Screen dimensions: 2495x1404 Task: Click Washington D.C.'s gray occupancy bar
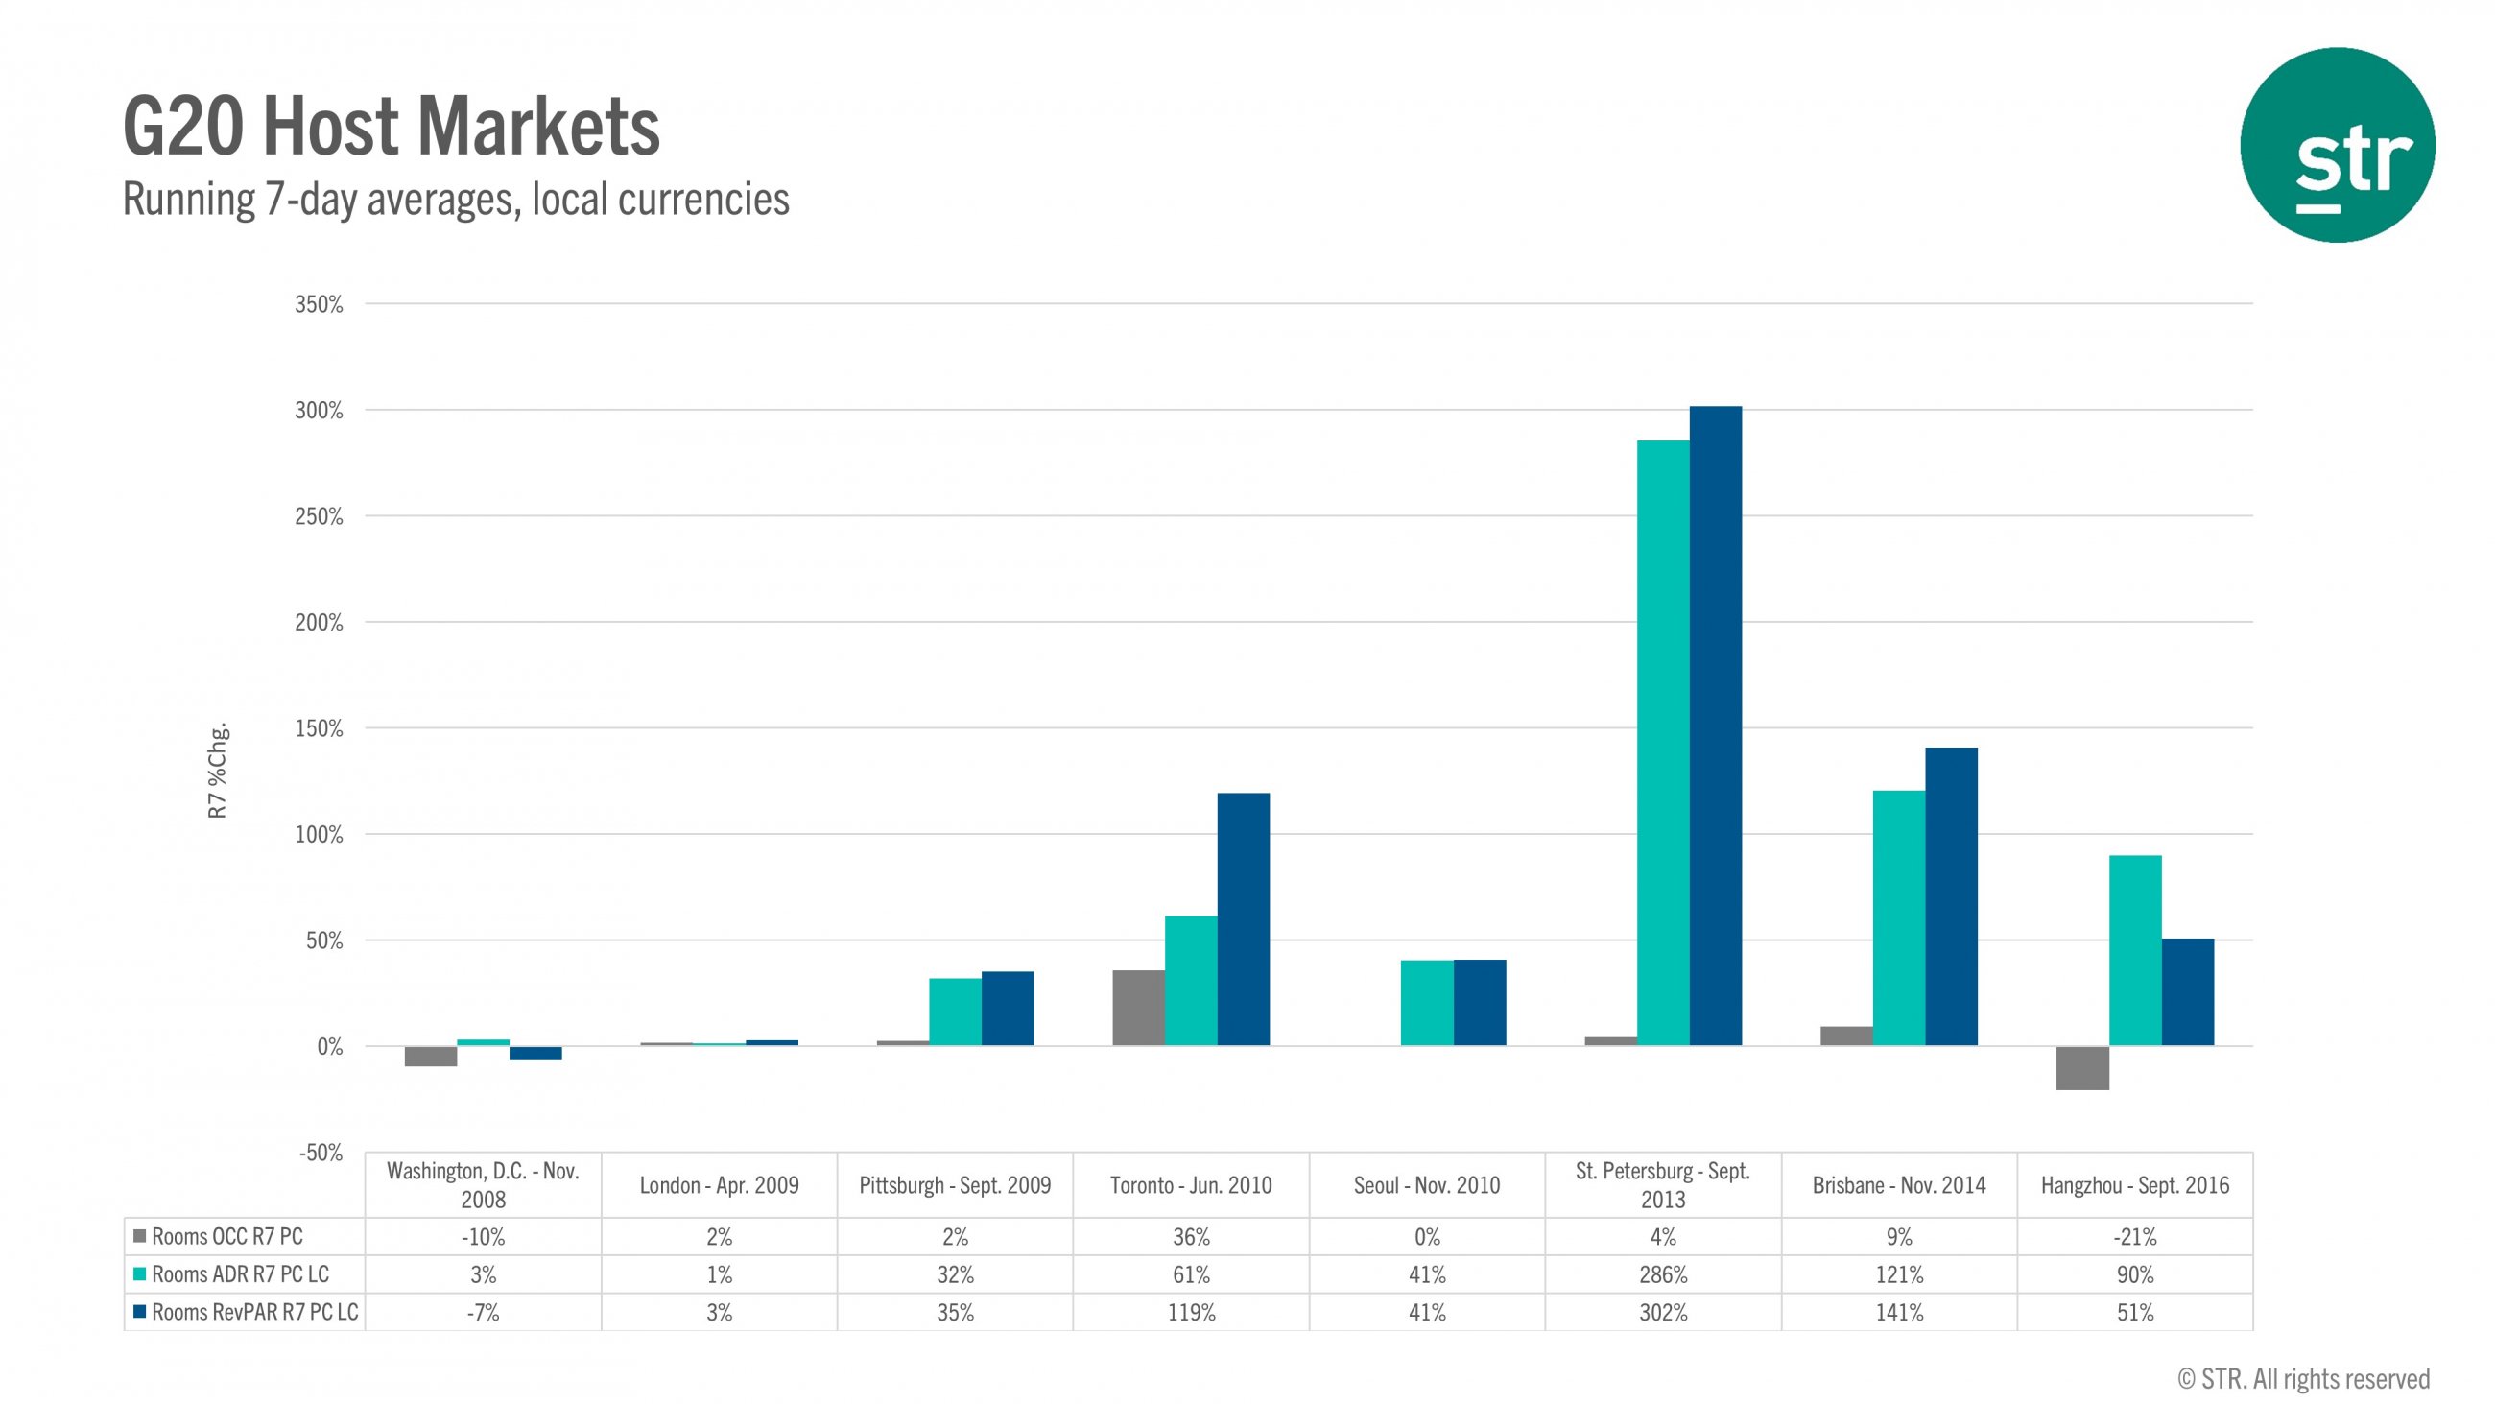pyautogui.click(x=431, y=1057)
